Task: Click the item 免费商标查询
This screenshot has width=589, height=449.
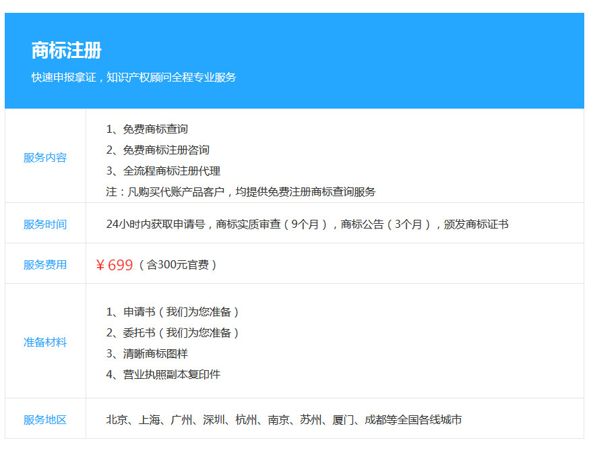Action: coord(155,129)
